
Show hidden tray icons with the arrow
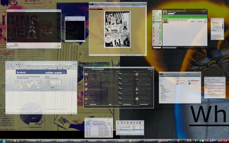click(173, 141)
